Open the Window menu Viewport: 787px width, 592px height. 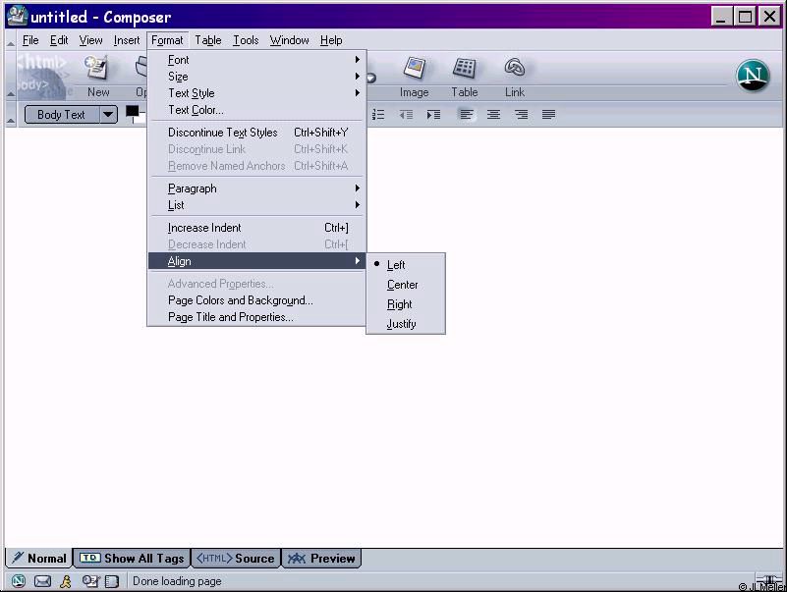pos(289,40)
